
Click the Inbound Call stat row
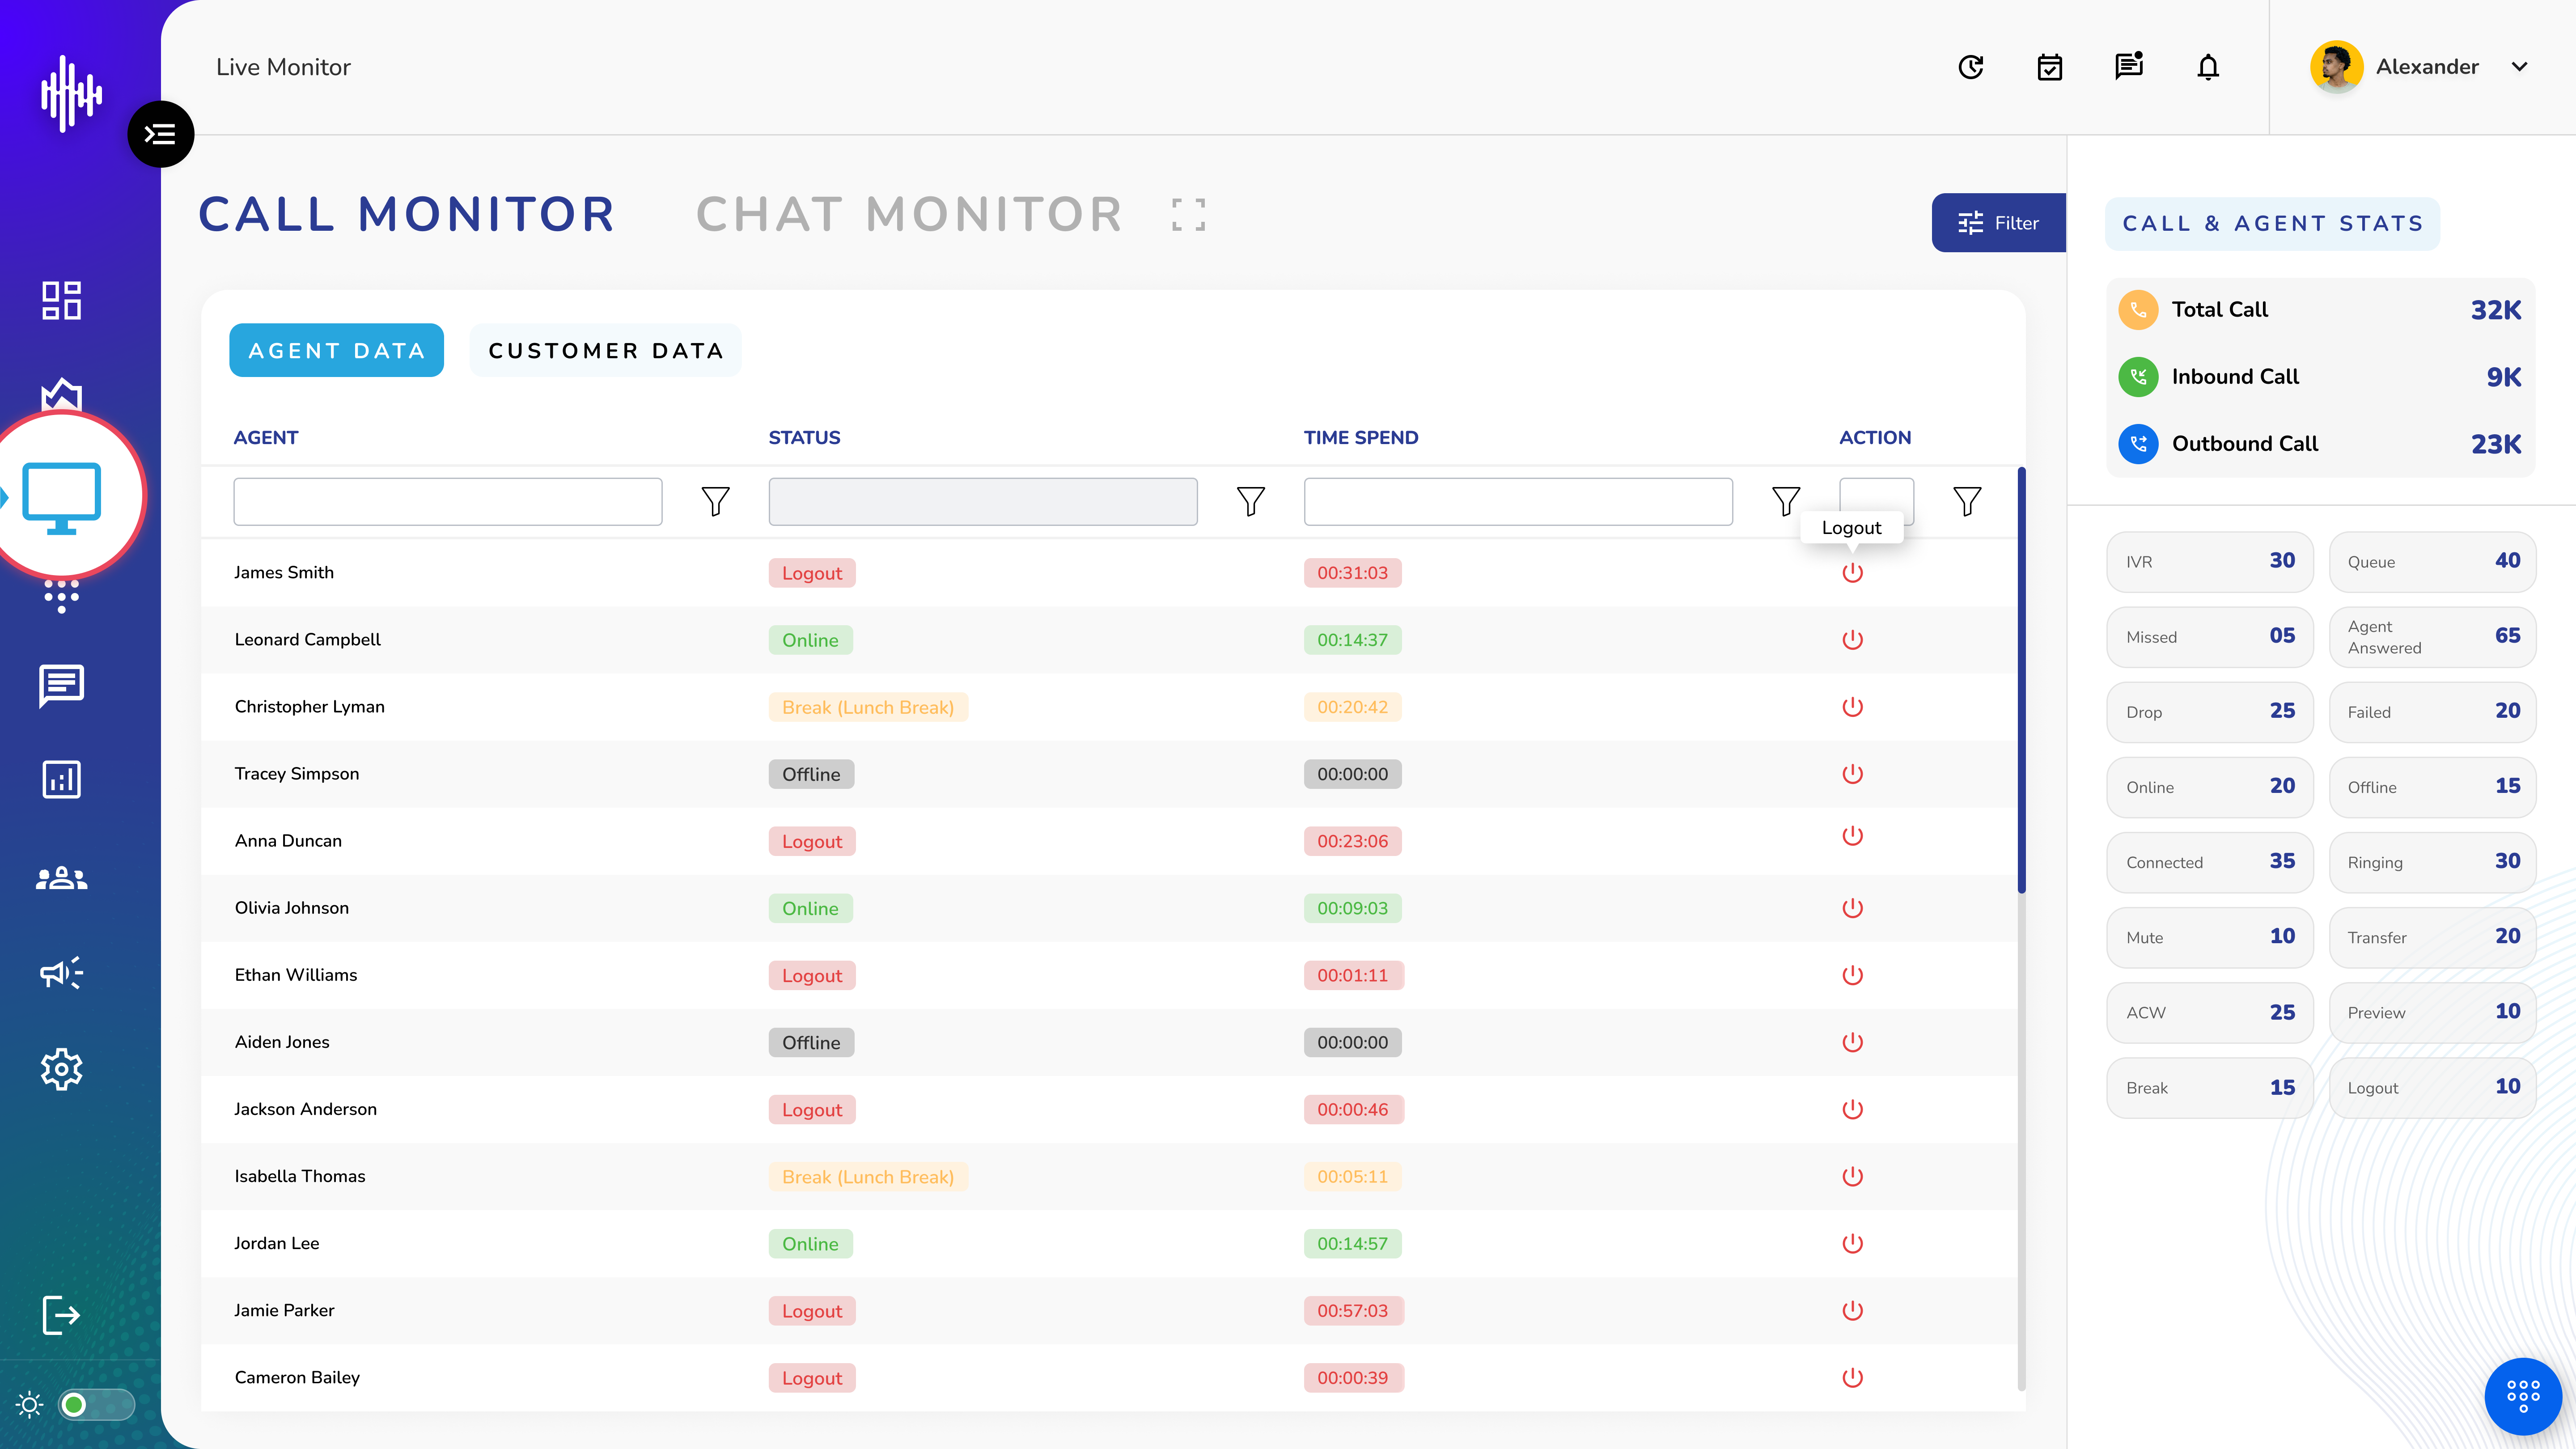click(x=2320, y=377)
